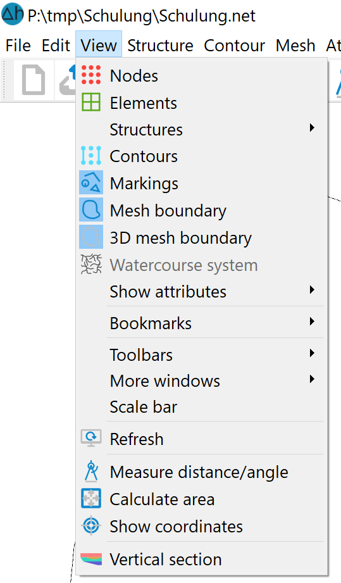341x583 pixels.
Task: Click the Vertical section layered icon
Action: (x=91, y=559)
